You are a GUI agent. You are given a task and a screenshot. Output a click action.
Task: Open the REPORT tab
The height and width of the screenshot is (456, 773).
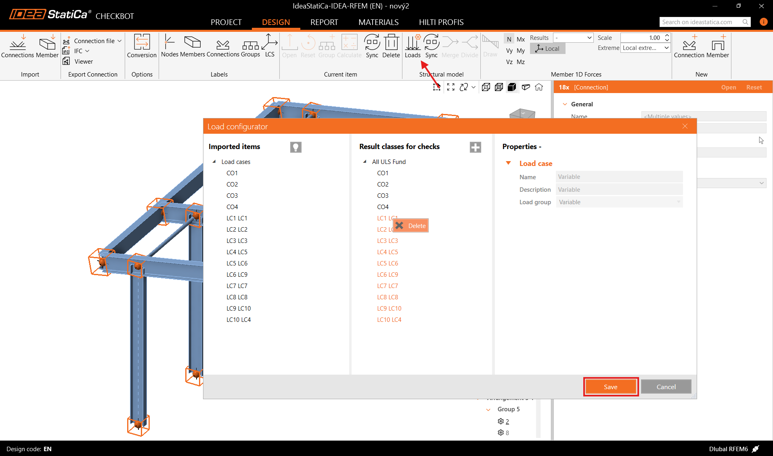pos(324,22)
